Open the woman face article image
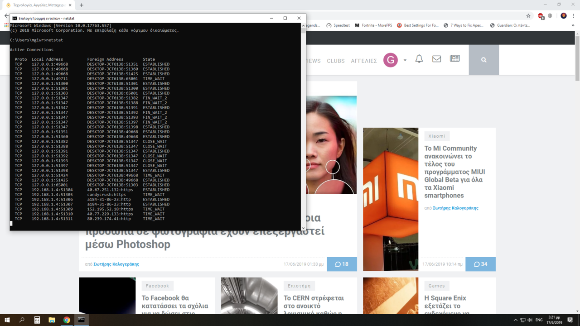This screenshot has height=326, width=580. click(331, 145)
